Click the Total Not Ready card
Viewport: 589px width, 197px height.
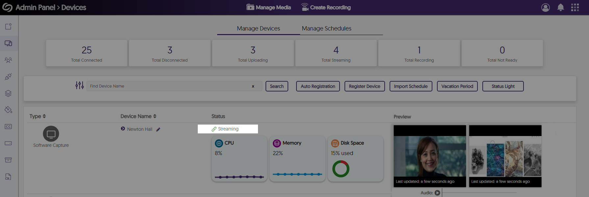tap(502, 53)
